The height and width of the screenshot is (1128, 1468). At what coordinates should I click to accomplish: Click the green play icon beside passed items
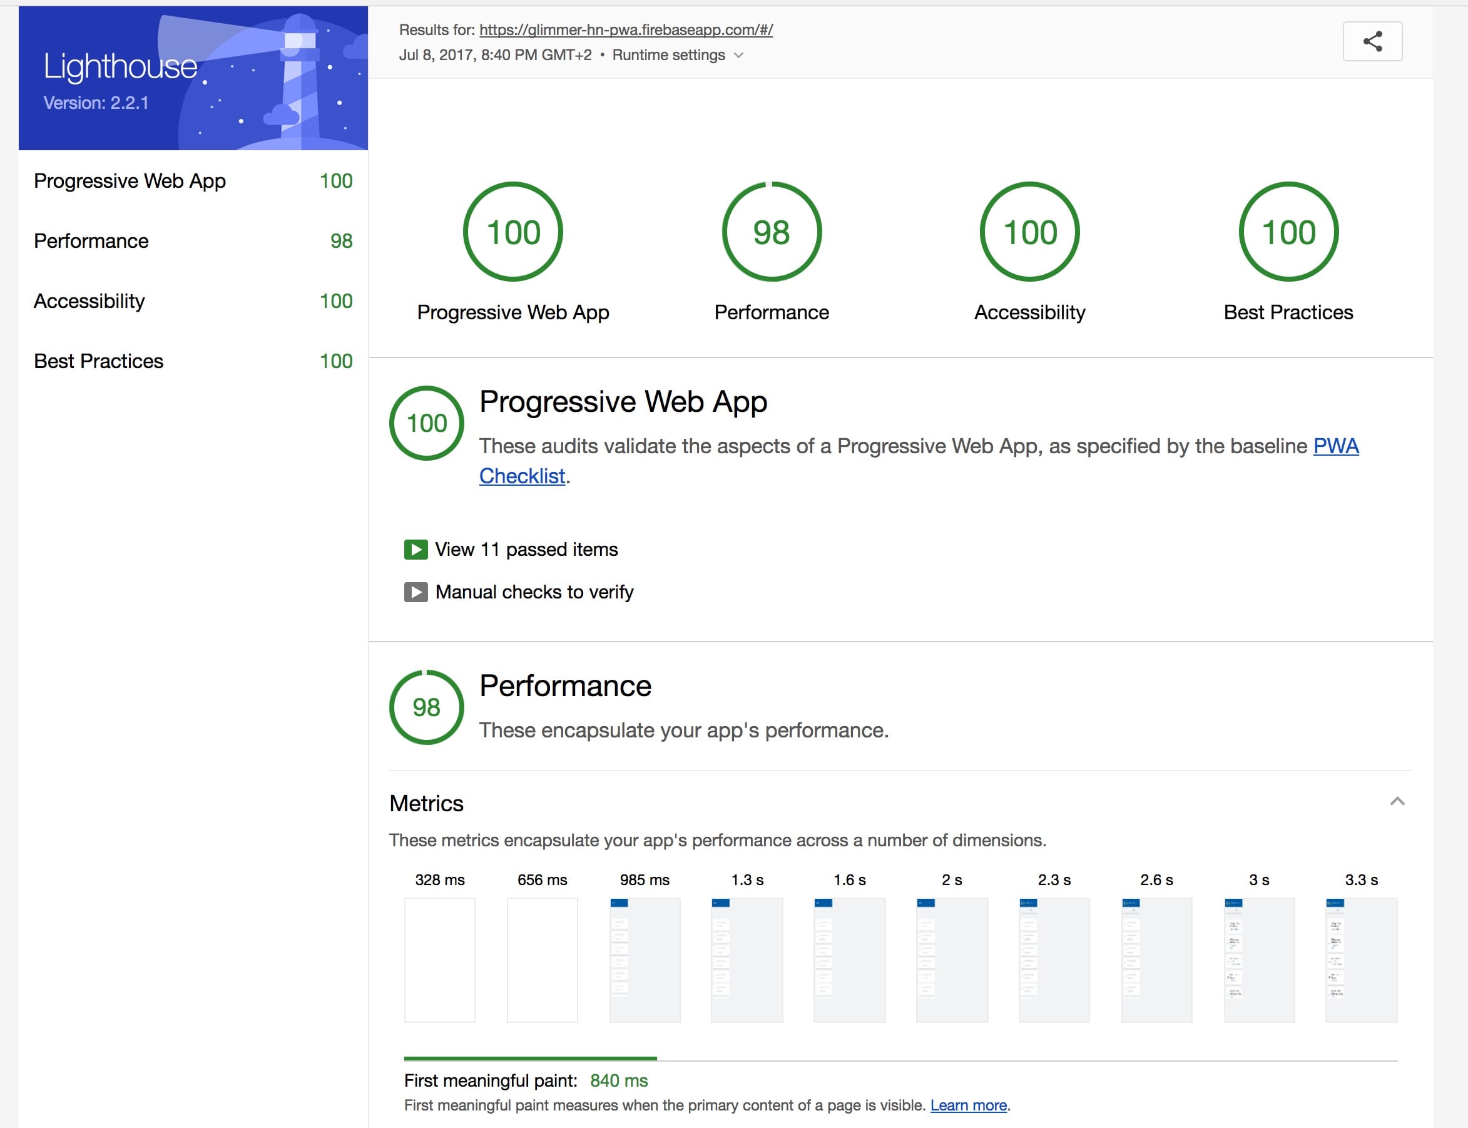(415, 549)
